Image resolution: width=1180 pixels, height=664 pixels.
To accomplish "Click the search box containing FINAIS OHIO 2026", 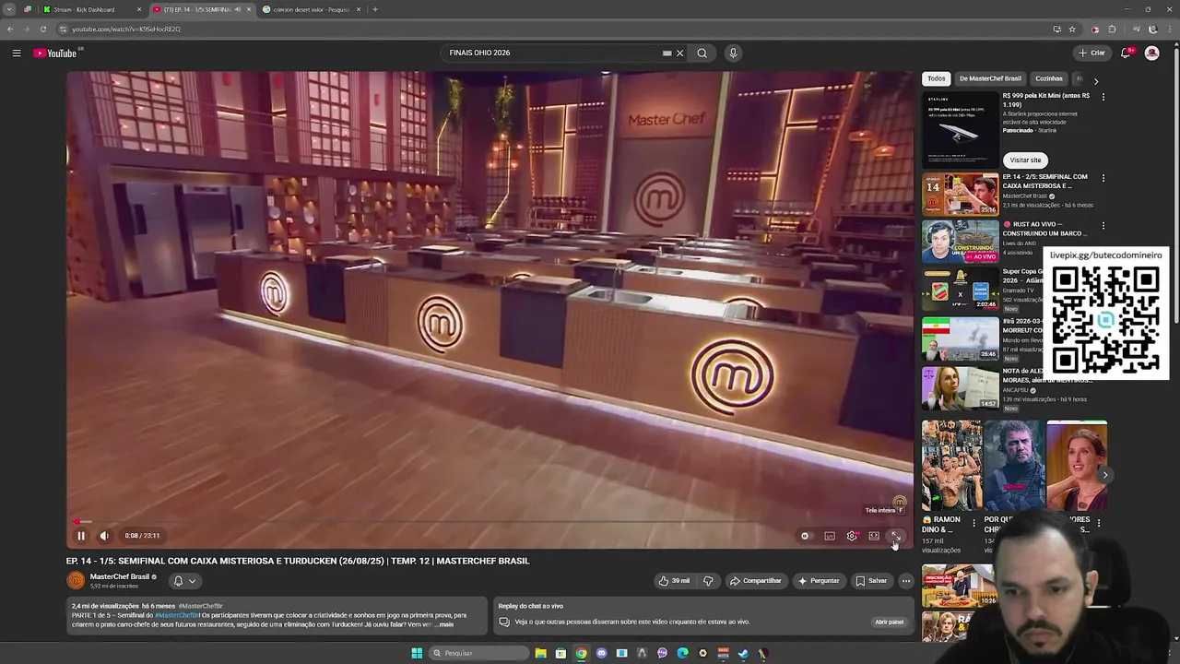I will click(553, 53).
